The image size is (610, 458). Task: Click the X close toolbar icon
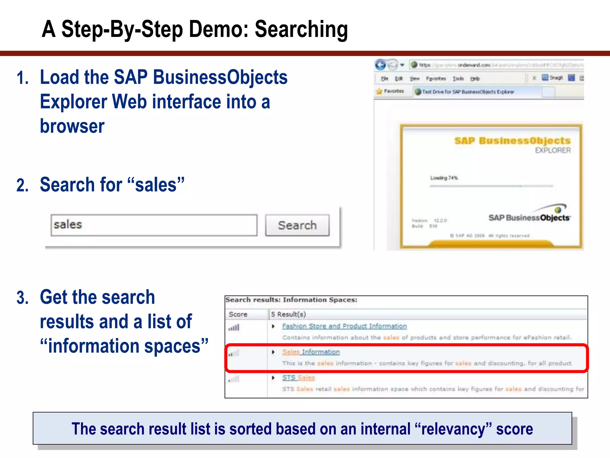[534, 78]
